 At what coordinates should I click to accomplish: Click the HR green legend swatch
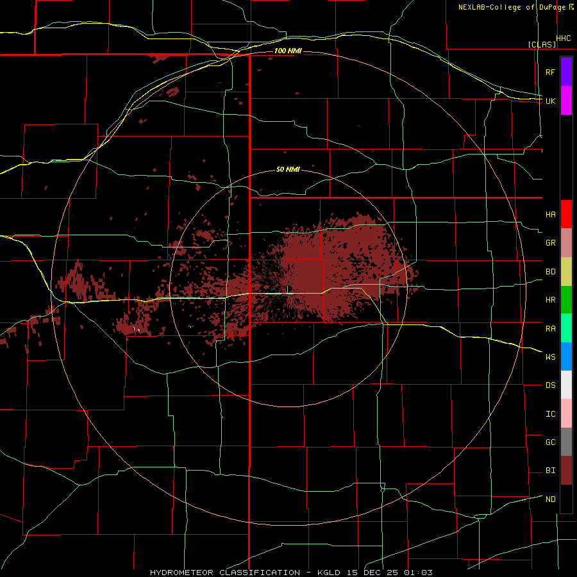pyautogui.click(x=566, y=300)
